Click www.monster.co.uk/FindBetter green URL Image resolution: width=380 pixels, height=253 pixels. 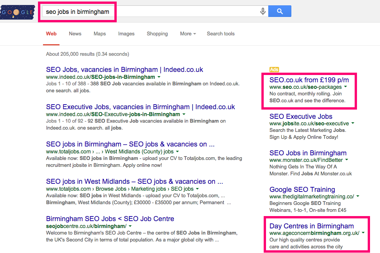306,160
